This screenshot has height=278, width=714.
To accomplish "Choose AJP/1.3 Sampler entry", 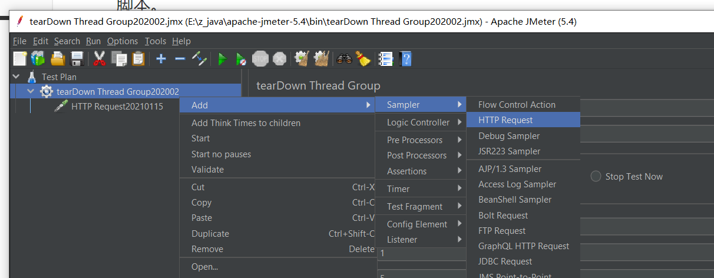I will click(523, 168).
